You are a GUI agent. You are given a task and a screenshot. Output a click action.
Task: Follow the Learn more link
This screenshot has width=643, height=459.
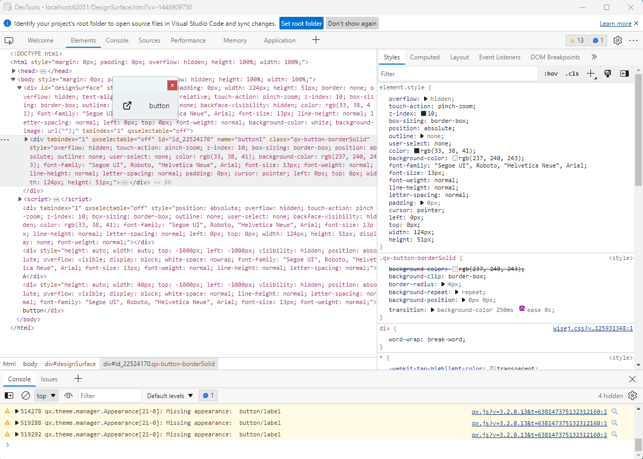616,24
